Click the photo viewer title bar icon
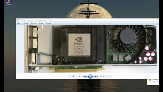 coord(18,20)
